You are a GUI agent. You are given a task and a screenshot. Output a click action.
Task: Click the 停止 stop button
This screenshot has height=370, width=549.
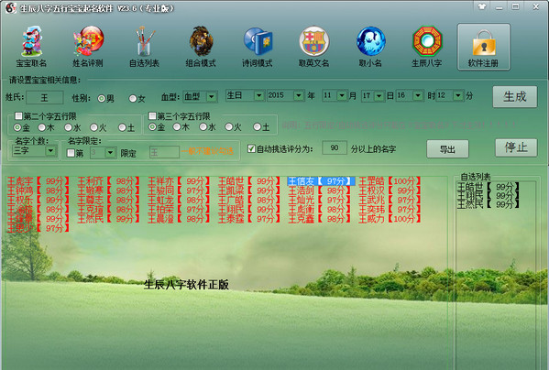click(516, 147)
